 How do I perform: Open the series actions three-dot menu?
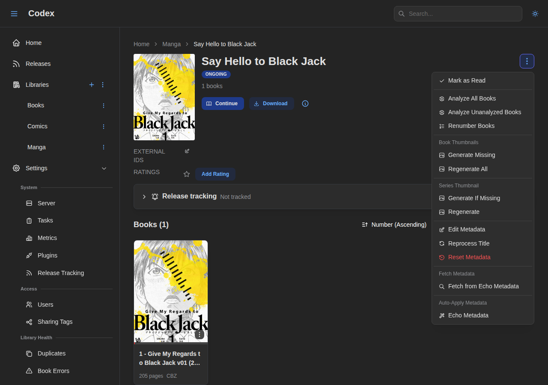click(527, 61)
